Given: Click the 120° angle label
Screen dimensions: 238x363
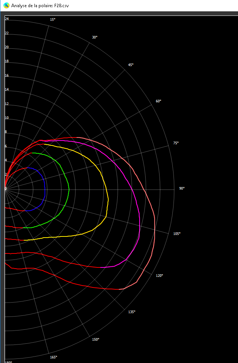Looking at the screenshot, I should pos(160,276).
